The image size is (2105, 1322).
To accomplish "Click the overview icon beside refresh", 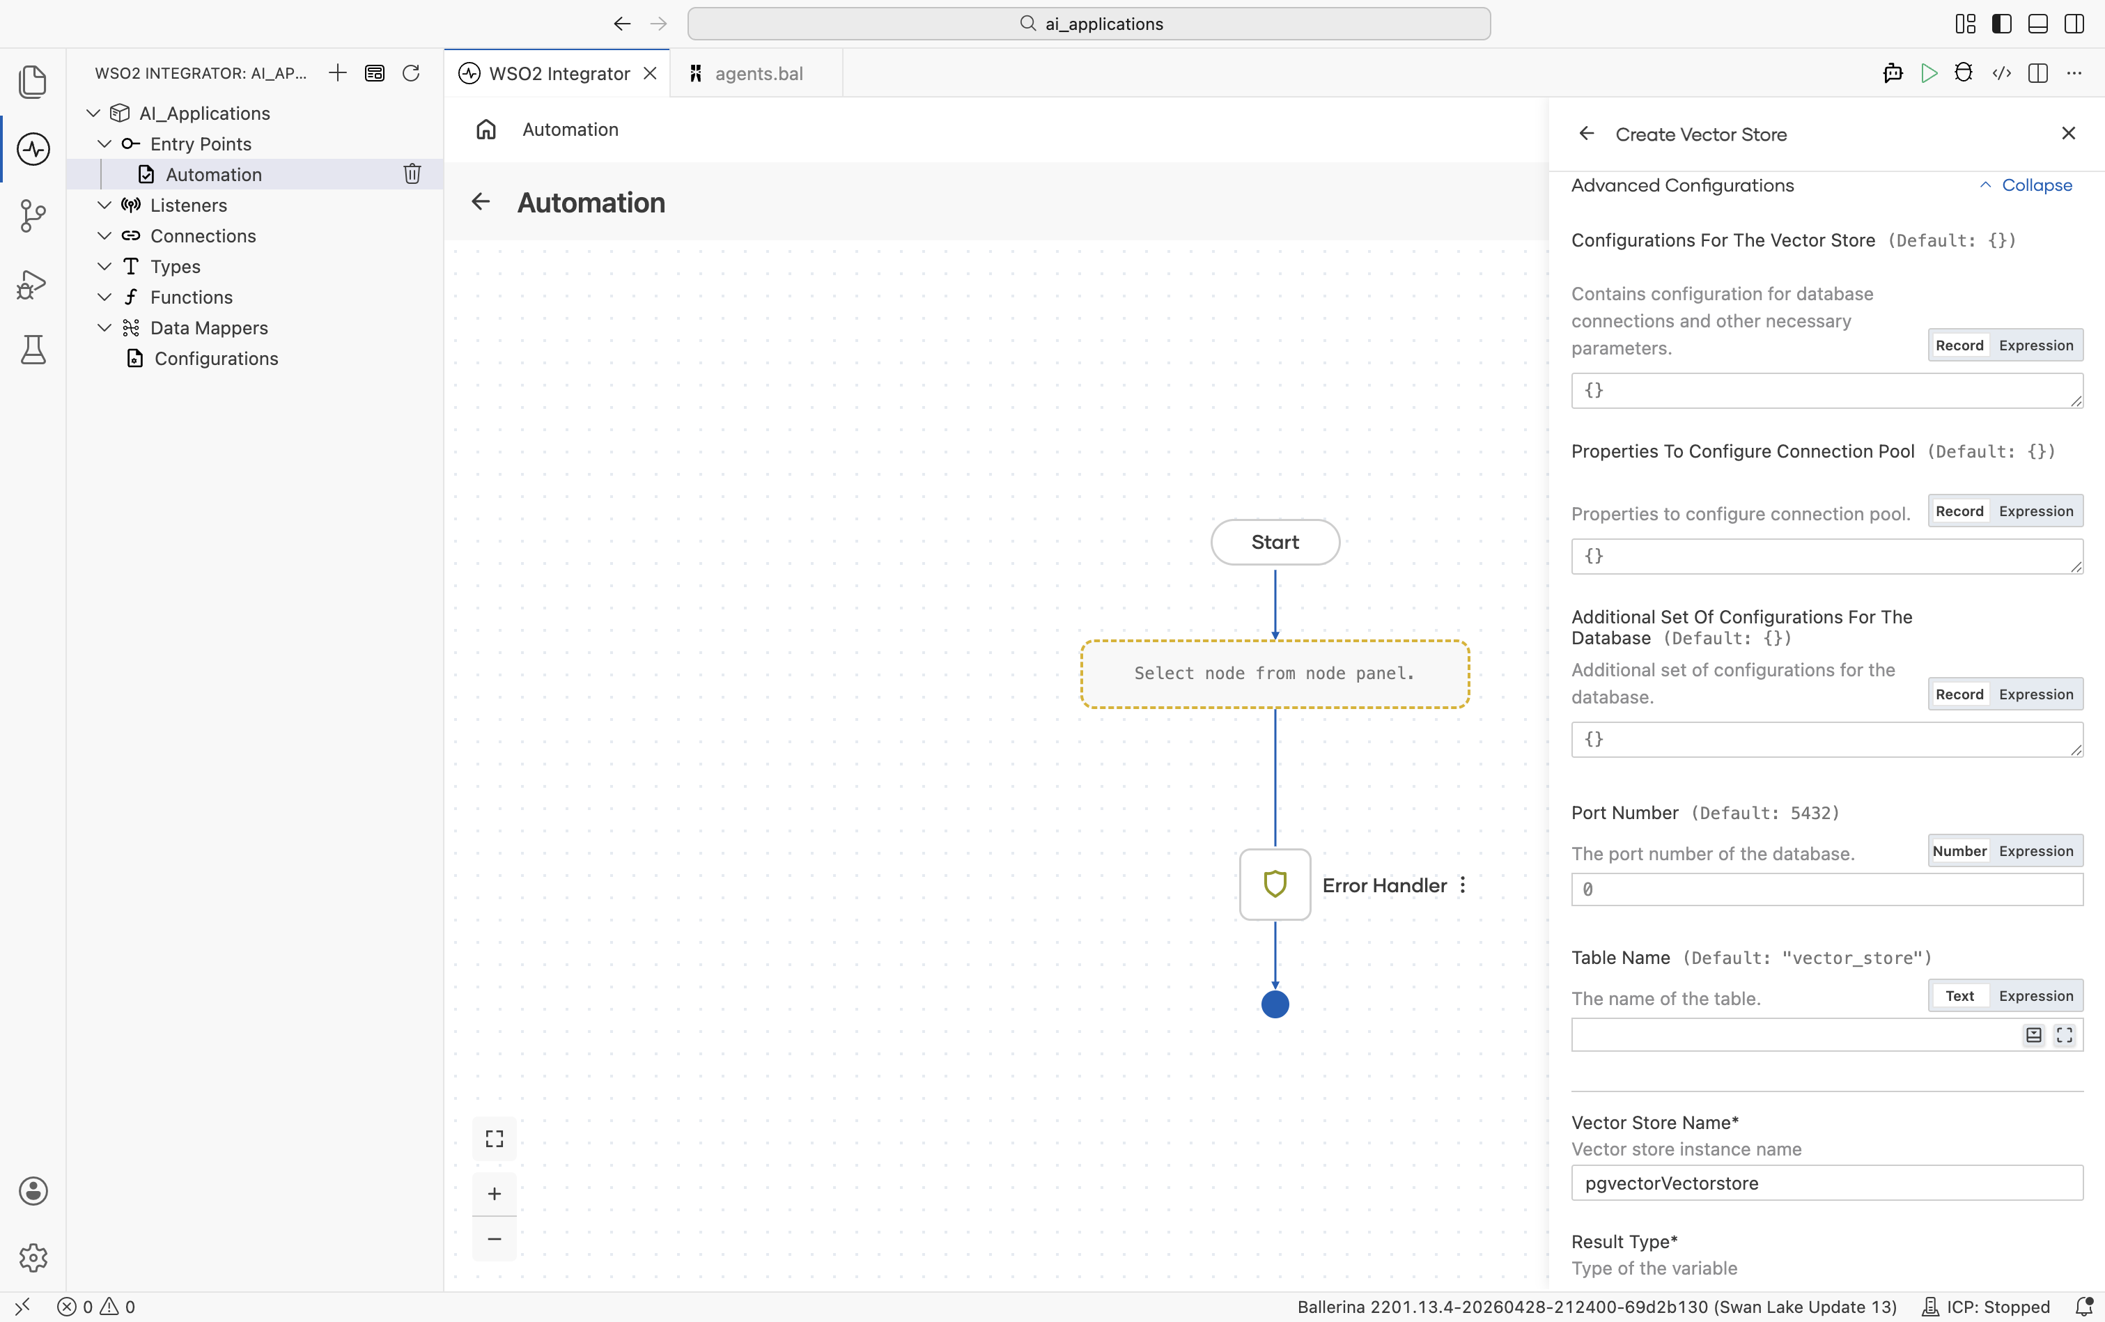I will pyautogui.click(x=374, y=72).
